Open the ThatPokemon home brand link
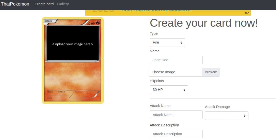Viewport: 276px width, 139px height. 15,4
